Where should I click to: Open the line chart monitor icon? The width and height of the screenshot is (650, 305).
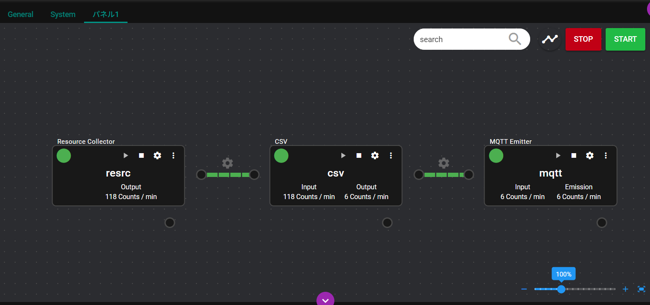point(550,39)
